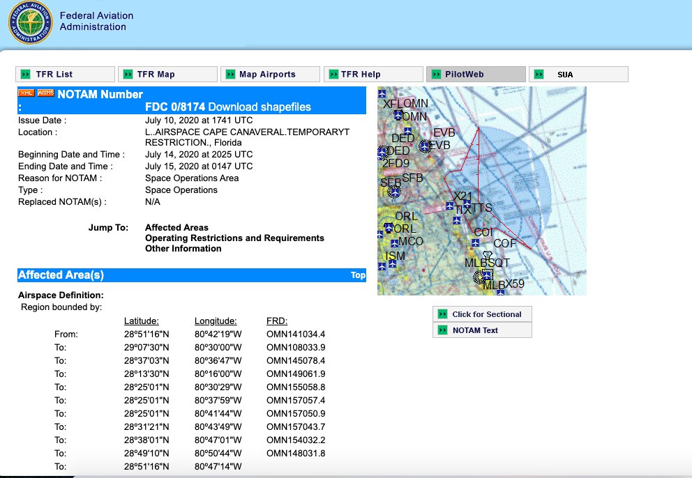692x478 pixels.
Task: Click FRD value OMN148031.8
Action: 296,454
